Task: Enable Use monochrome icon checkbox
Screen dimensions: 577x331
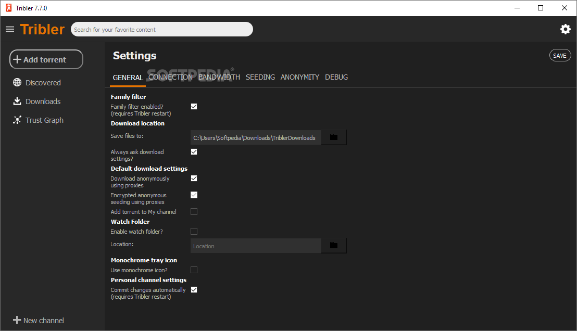Action: coord(194,270)
